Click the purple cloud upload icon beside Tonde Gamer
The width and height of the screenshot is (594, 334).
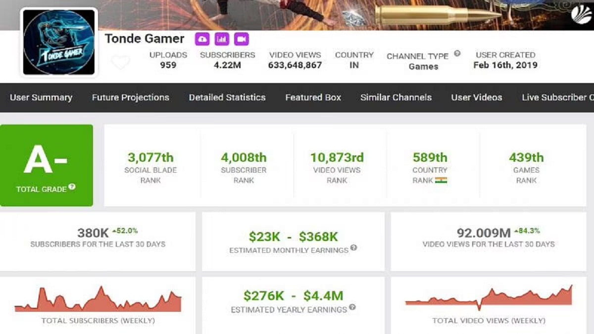pos(202,39)
